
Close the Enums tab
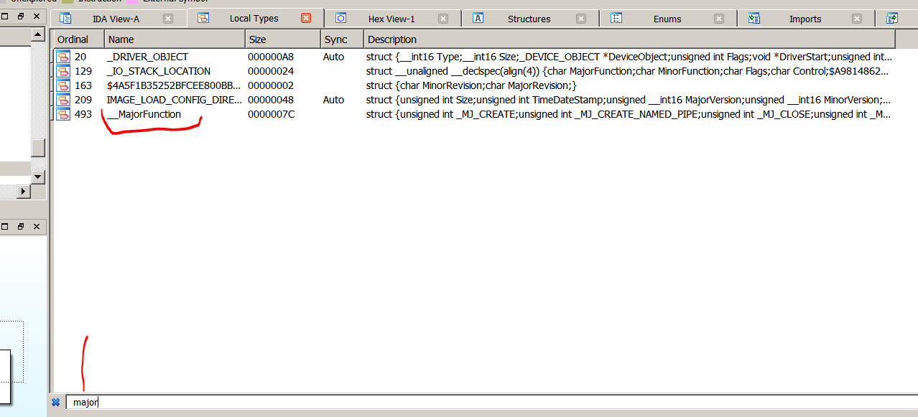click(719, 19)
